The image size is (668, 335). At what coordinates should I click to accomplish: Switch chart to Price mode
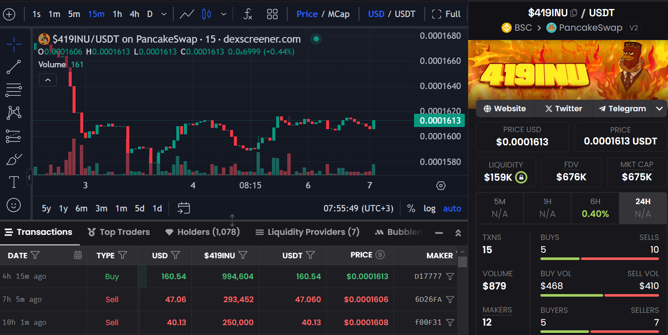tap(307, 14)
